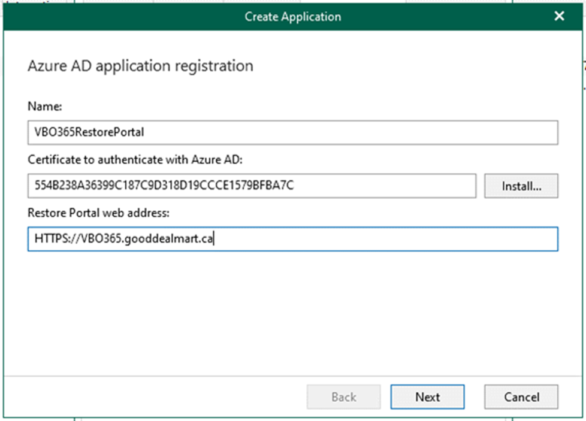Select the Azure AD application registration heading
This screenshot has width=586, height=421.
pyautogui.click(x=141, y=66)
